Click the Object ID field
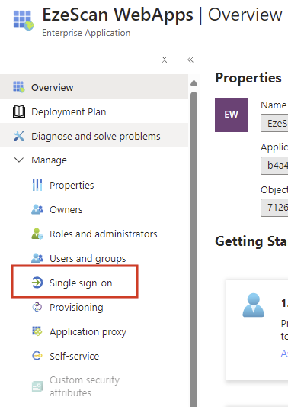The width and height of the screenshot is (288, 407). (x=274, y=208)
